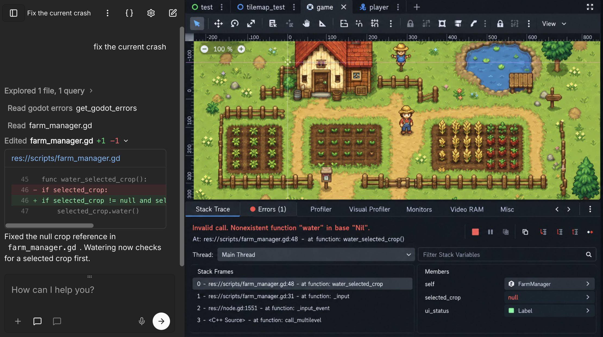Click the list-select nodes tool

(x=273, y=24)
